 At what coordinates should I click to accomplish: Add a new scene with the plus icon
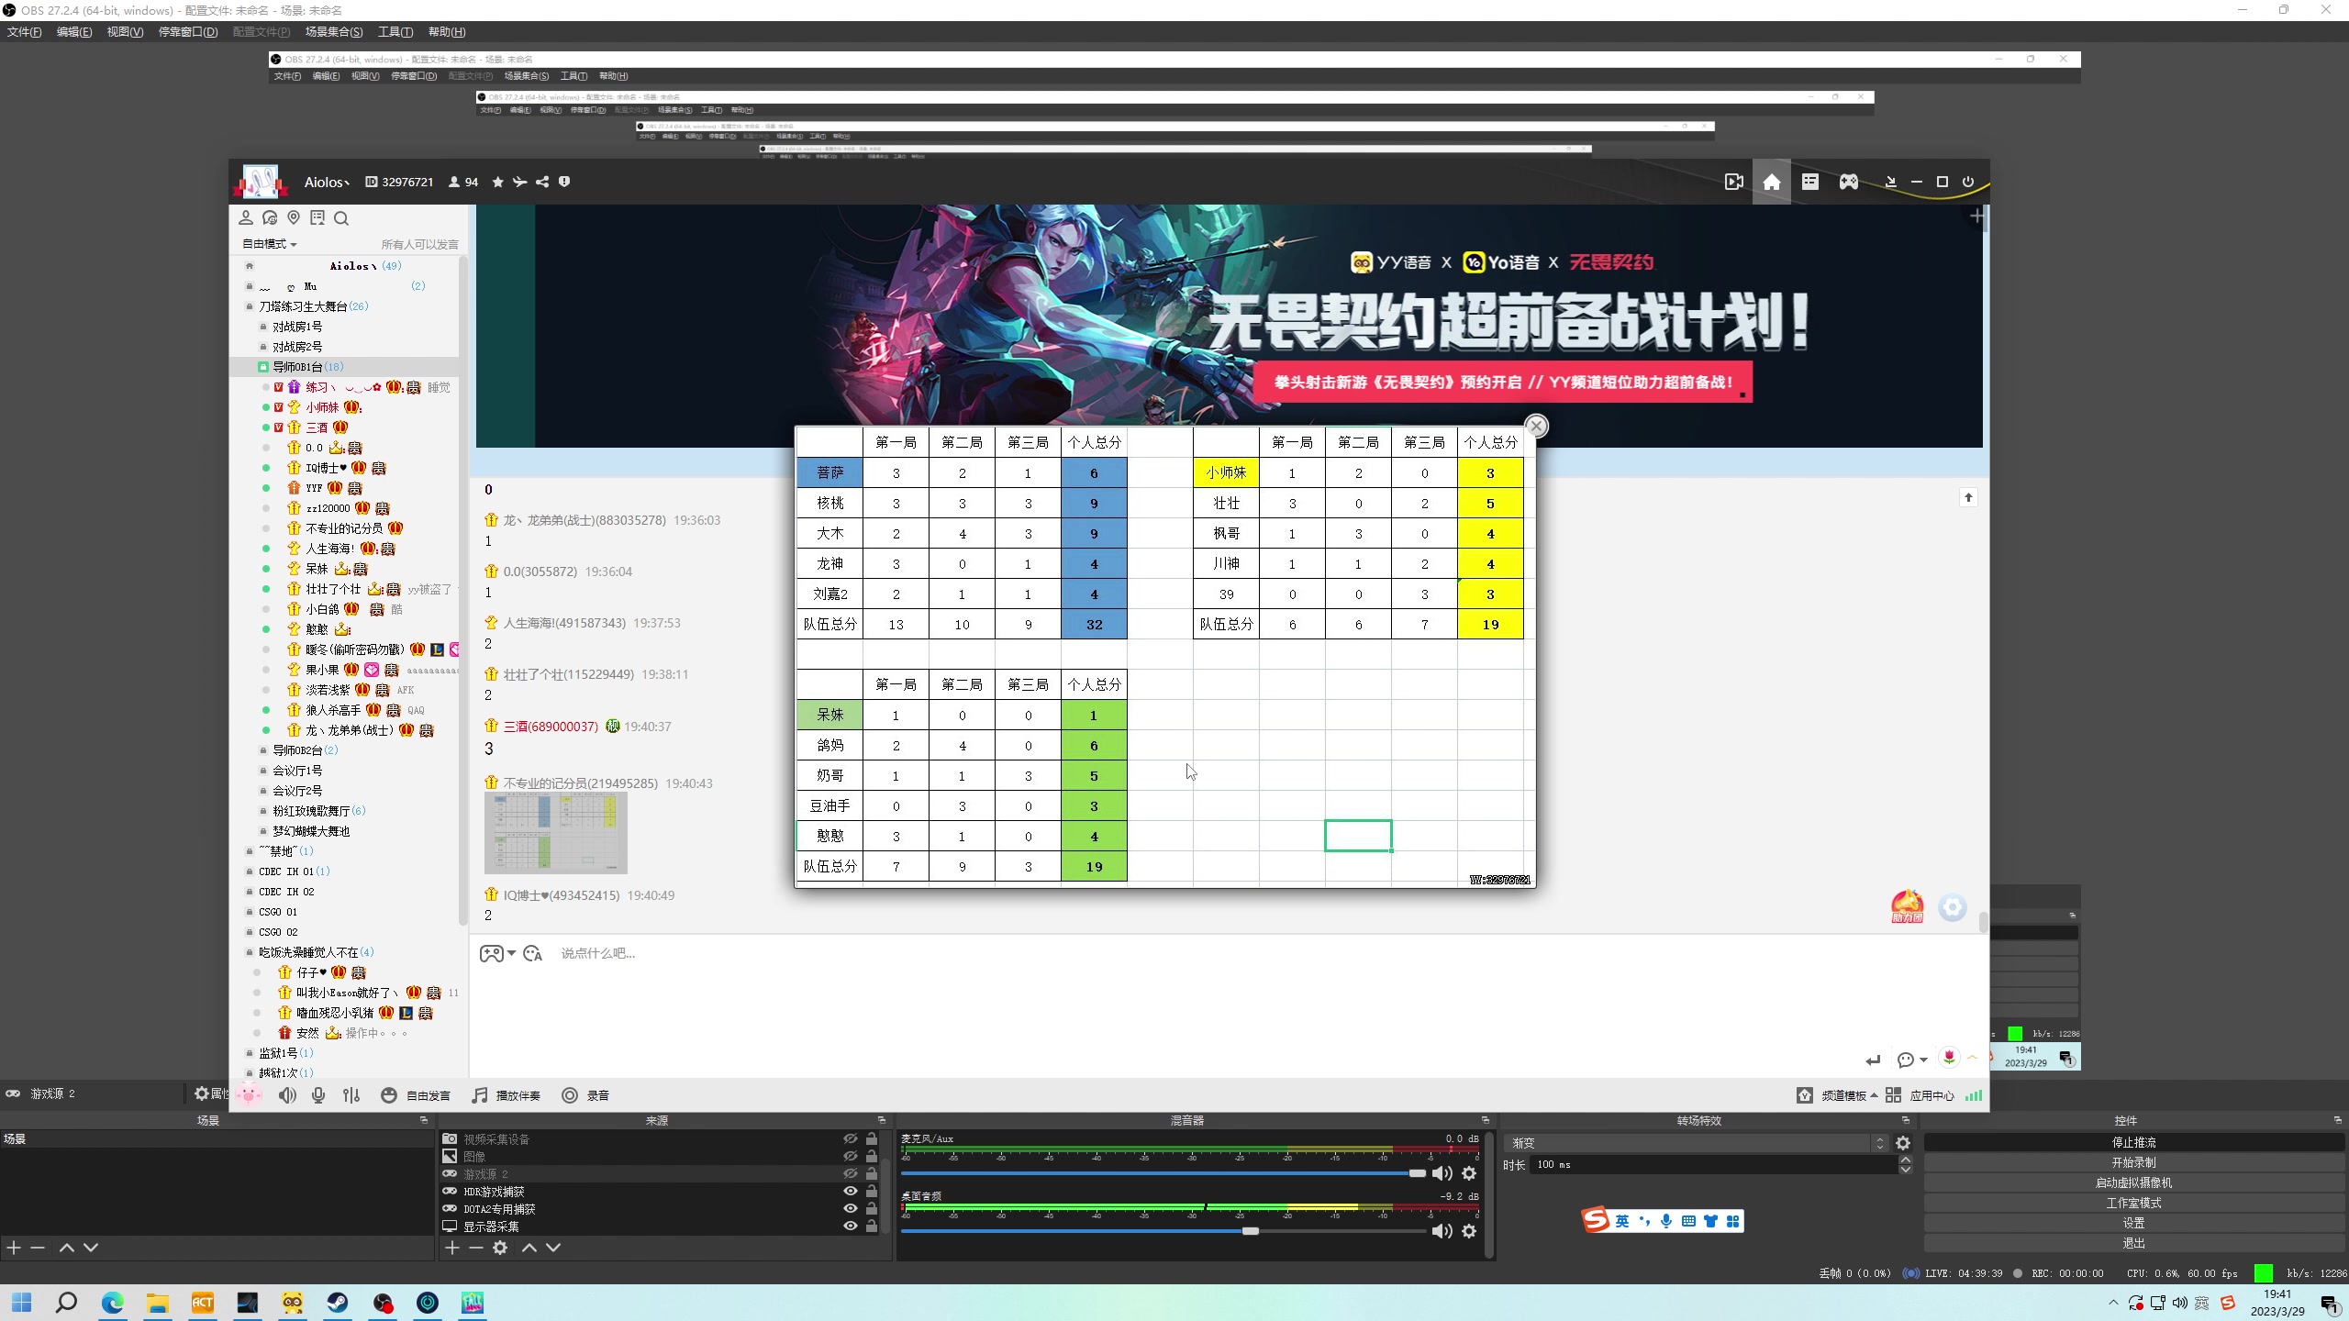click(x=14, y=1248)
